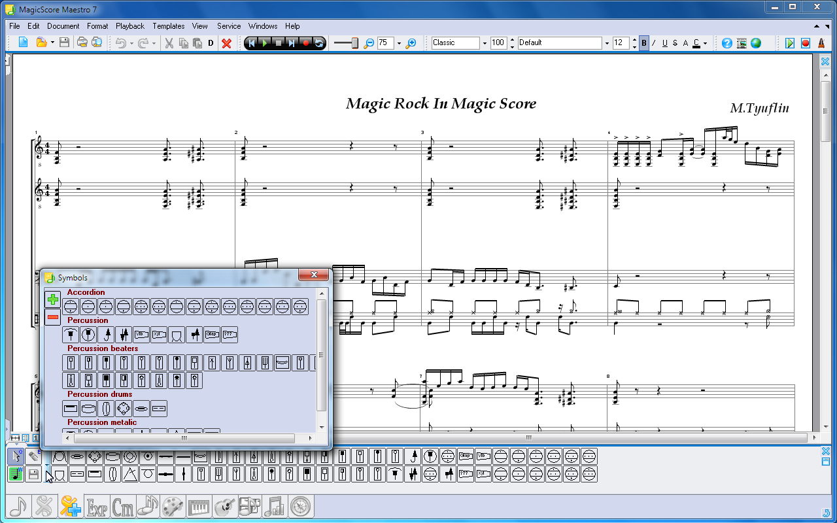Click the zoom slider handle
Screen dimensions: 837x523
pos(355,43)
